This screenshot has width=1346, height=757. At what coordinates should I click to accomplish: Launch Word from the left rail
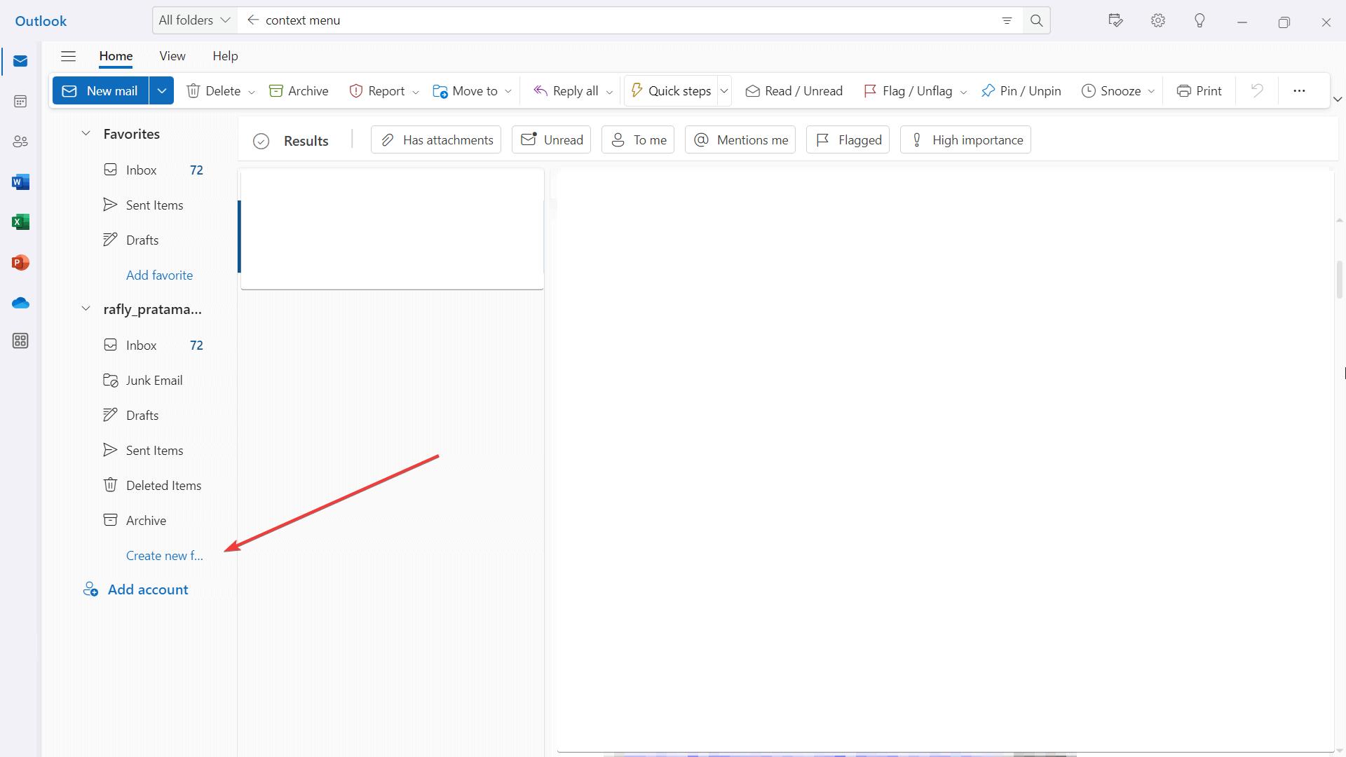coord(20,182)
